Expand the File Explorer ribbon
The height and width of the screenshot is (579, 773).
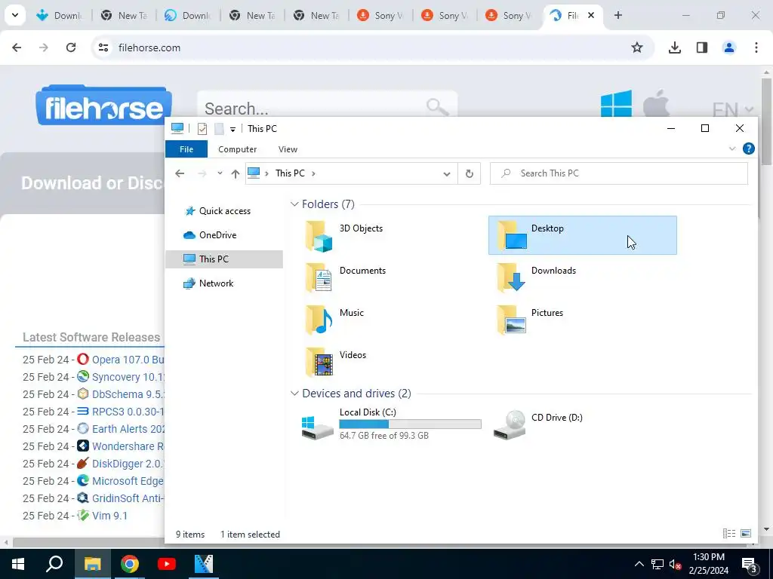coord(732,149)
